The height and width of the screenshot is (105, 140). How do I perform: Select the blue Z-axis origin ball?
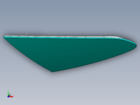pyautogui.click(x=8, y=97)
